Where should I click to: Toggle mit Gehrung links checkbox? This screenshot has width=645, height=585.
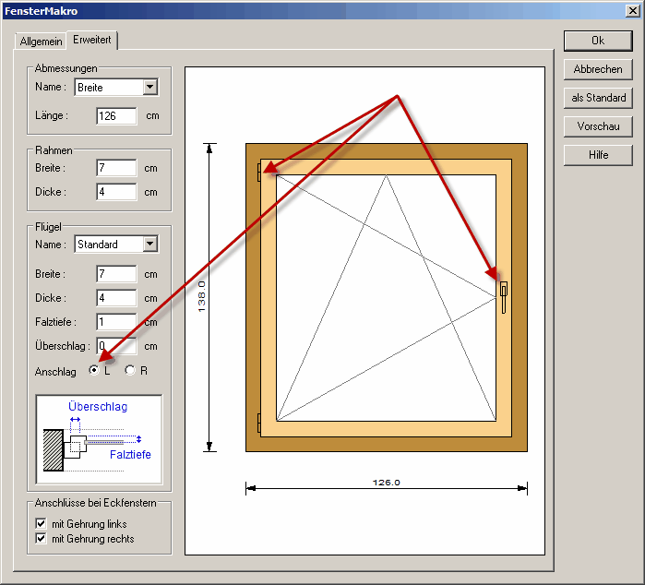pos(41,523)
